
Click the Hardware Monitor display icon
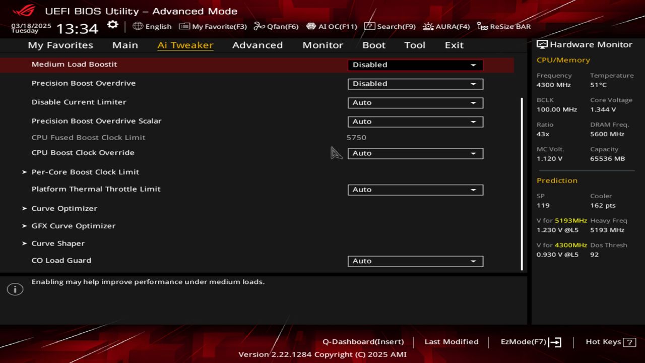coord(542,44)
